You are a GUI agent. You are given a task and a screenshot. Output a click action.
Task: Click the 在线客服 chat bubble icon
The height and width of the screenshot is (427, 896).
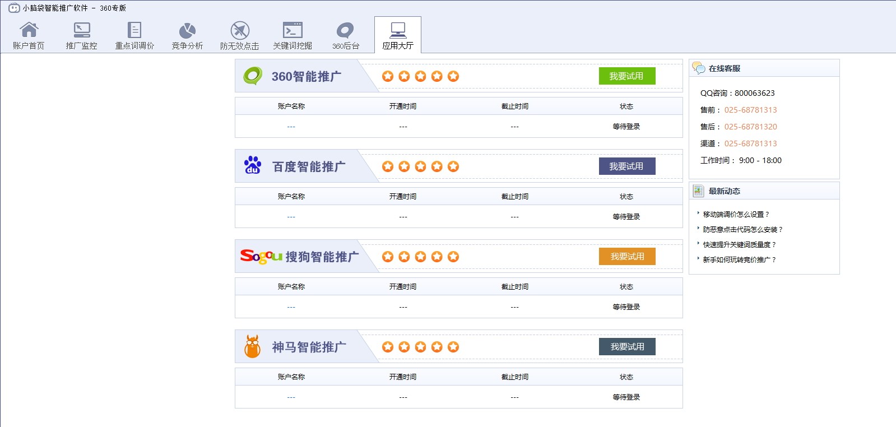[699, 68]
